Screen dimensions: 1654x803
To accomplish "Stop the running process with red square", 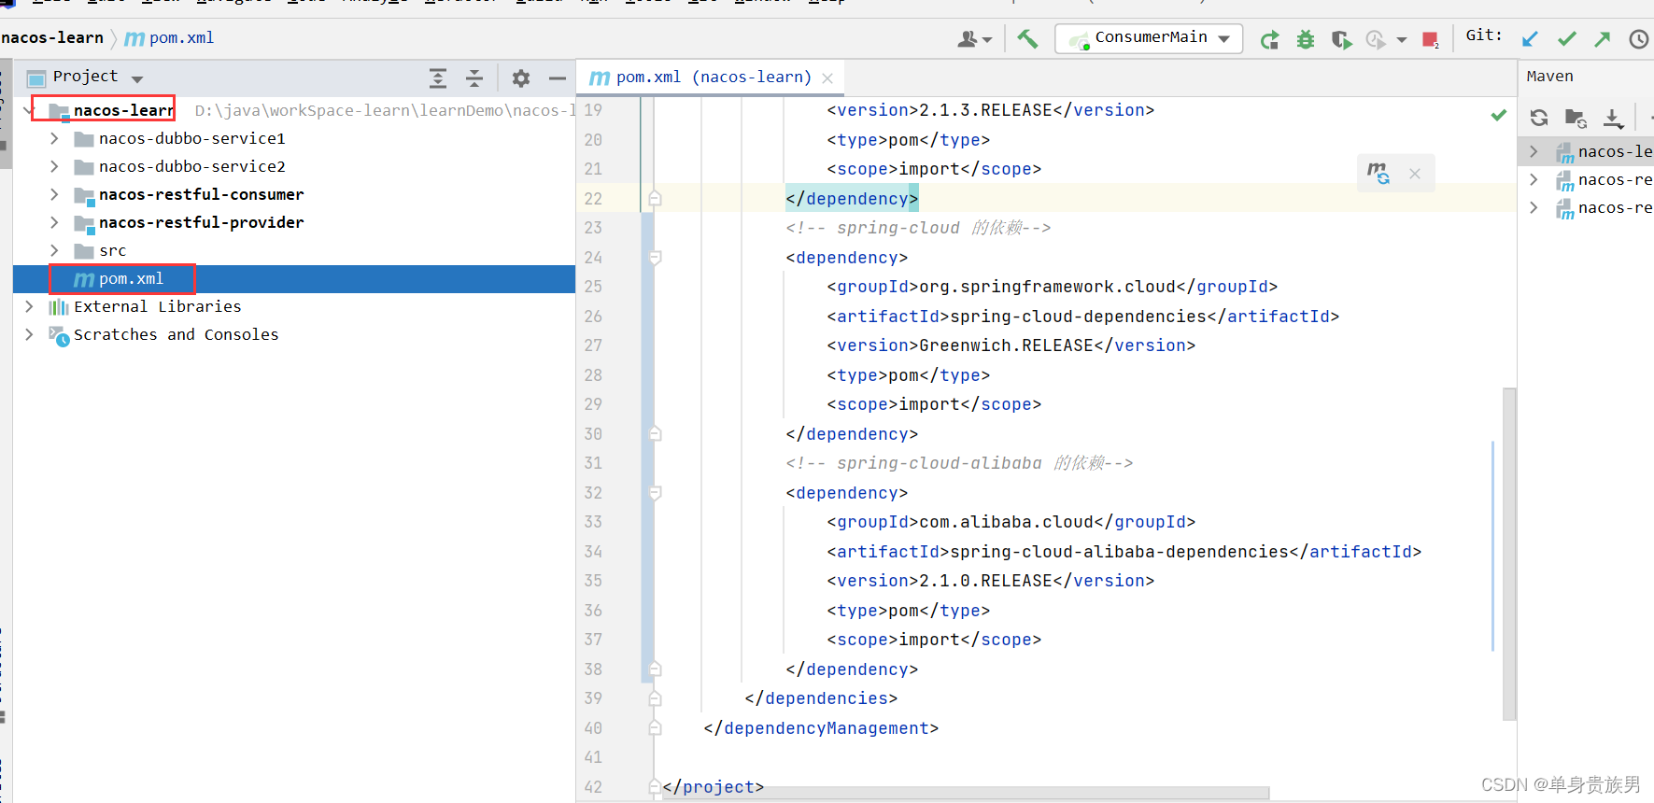I will (1430, 39).
